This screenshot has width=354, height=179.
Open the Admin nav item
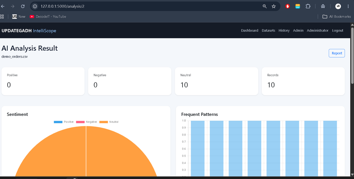pos(298,30)
